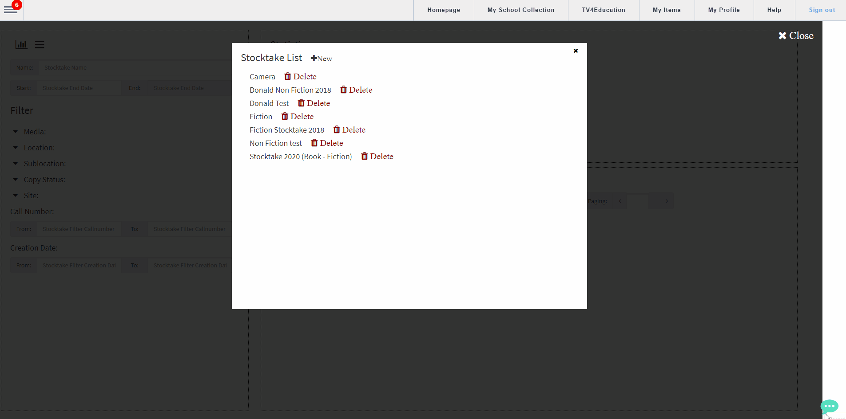Click trash icon for Fiction Stocktake 2018
The image size is (846, 419).
pyautogui.click(x=337, y=129)
